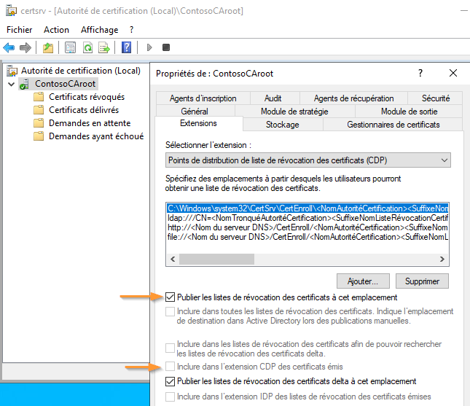Open Help via the blue question mark icon
470x406 pixels.
coord(127,47)
